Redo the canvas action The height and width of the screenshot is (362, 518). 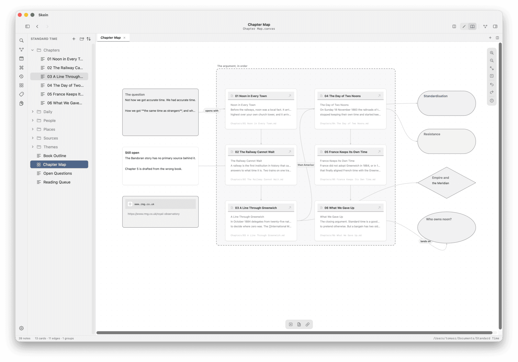492,93
